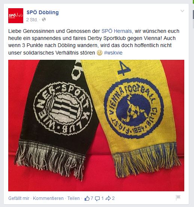The height and width of the screenshot is (207, 194).
Task: Follow the SPÖ Hernals mention link
Action: [116, 31]
